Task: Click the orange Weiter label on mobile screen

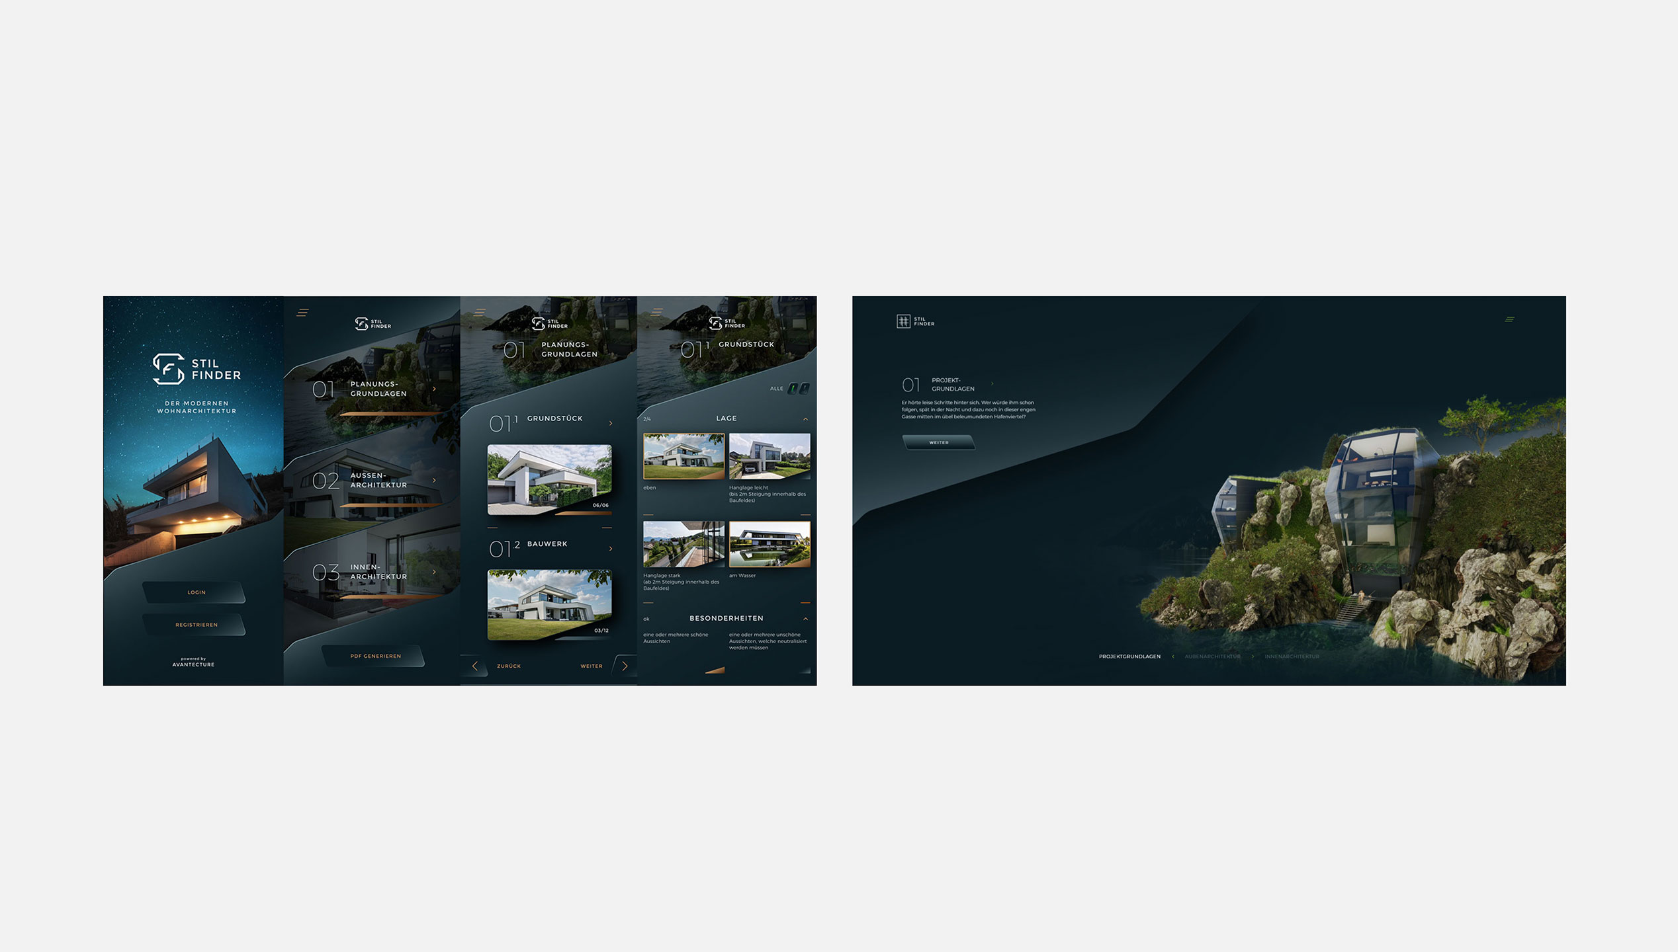Action: coord(592,666)
